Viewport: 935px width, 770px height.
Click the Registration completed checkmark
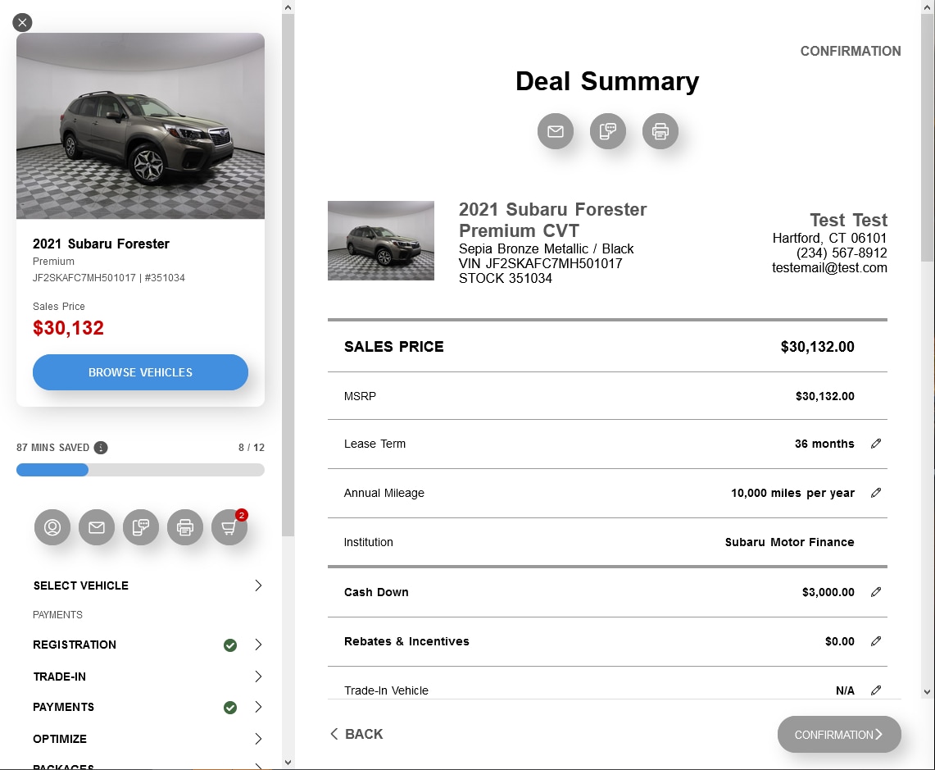pos(230,645)
